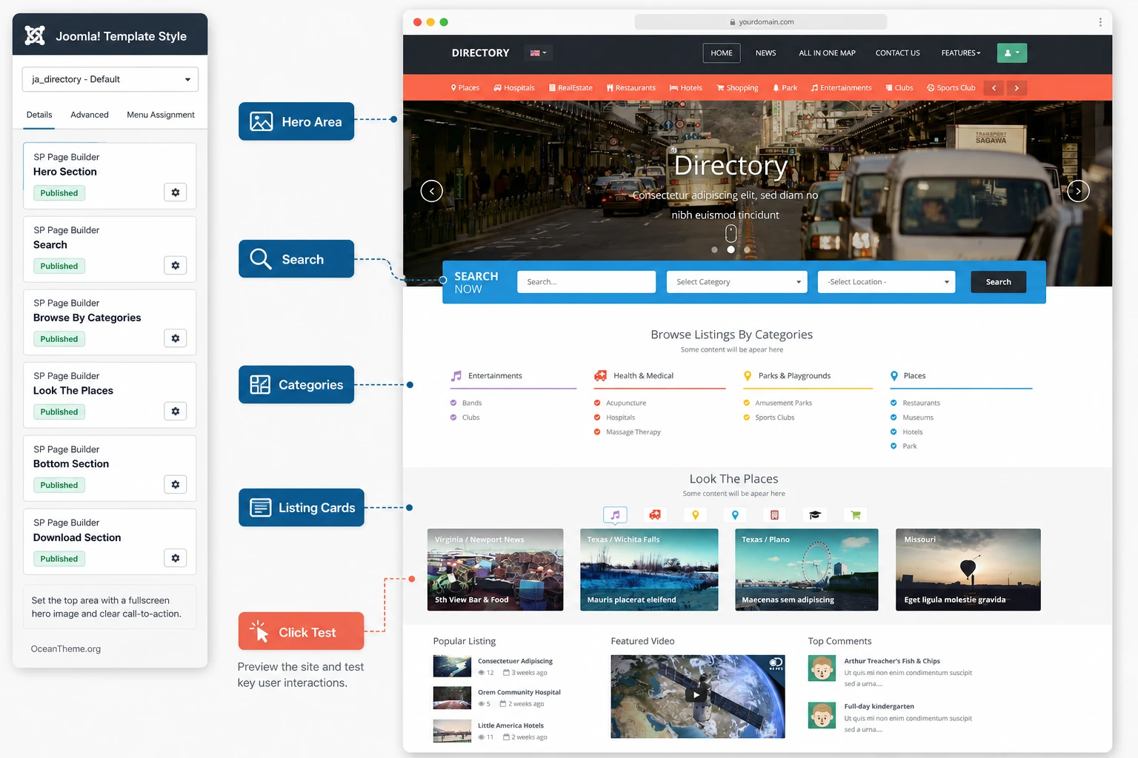
Task: Switch to the Menu Assignment tab
Action: click(161, 115)
